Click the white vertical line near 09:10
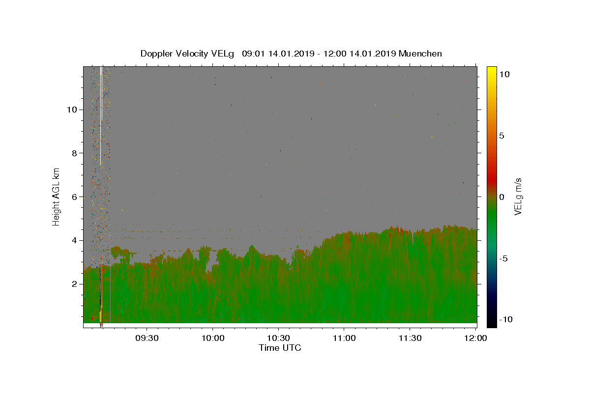Image resolution: width=590 pixels, height=393 pixels. tap(101, 116)
